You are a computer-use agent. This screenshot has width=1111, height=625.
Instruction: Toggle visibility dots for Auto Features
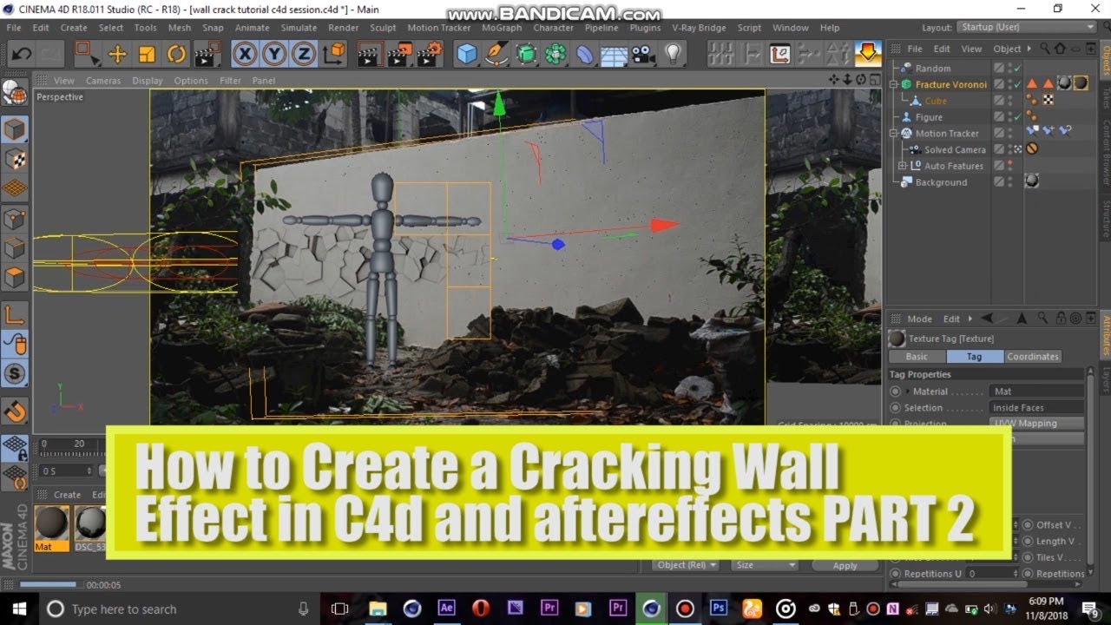tap(1009, 166)
